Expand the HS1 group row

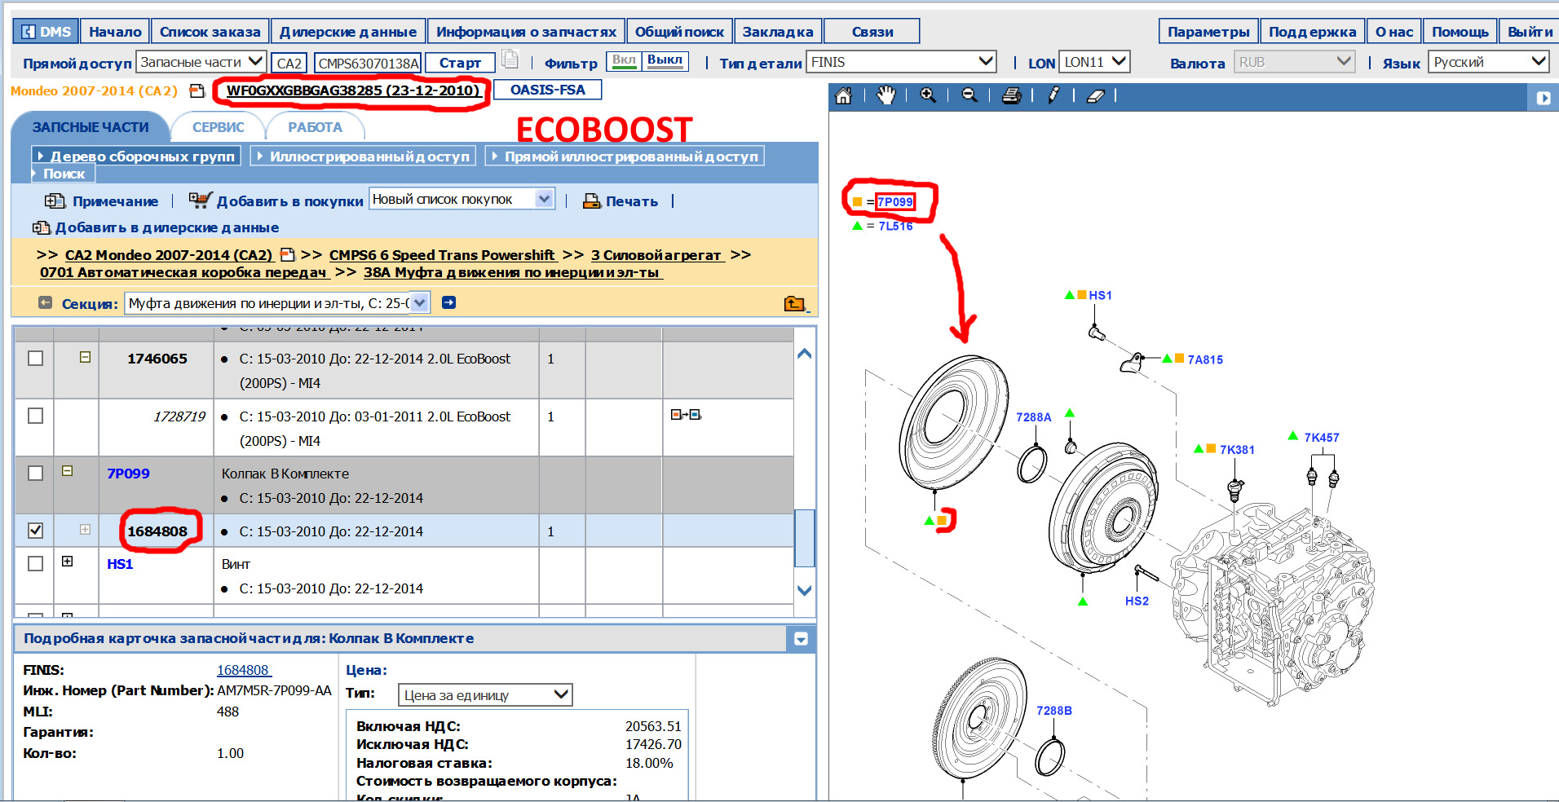pos(68,562)
